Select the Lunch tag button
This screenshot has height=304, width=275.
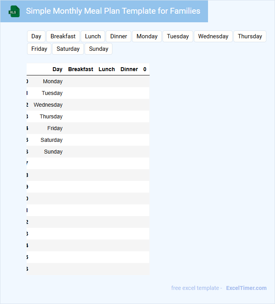tap(93, 36)
